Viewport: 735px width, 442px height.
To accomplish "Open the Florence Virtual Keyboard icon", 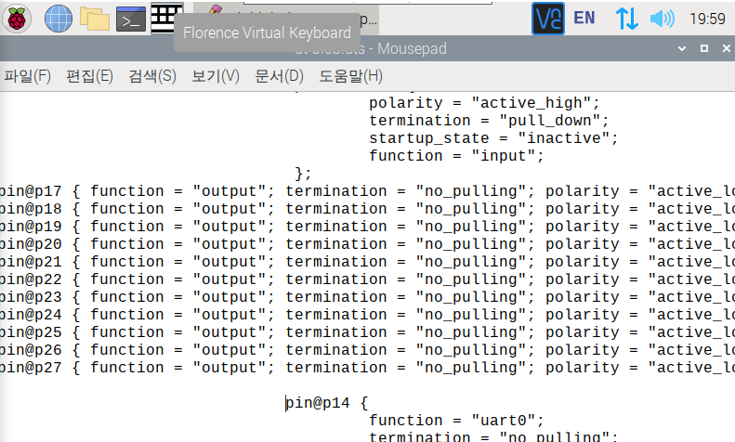I will [x=166, y=16].
